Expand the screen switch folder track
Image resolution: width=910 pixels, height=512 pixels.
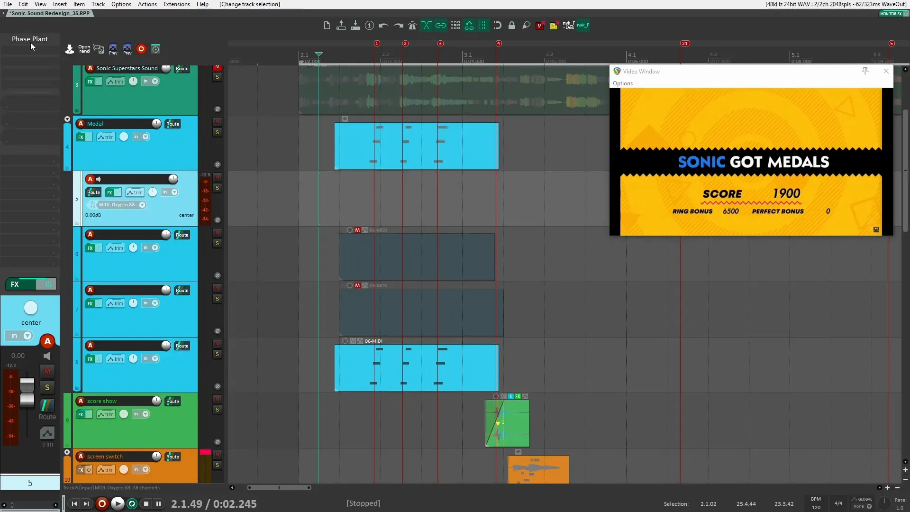(x=67, y=452)
